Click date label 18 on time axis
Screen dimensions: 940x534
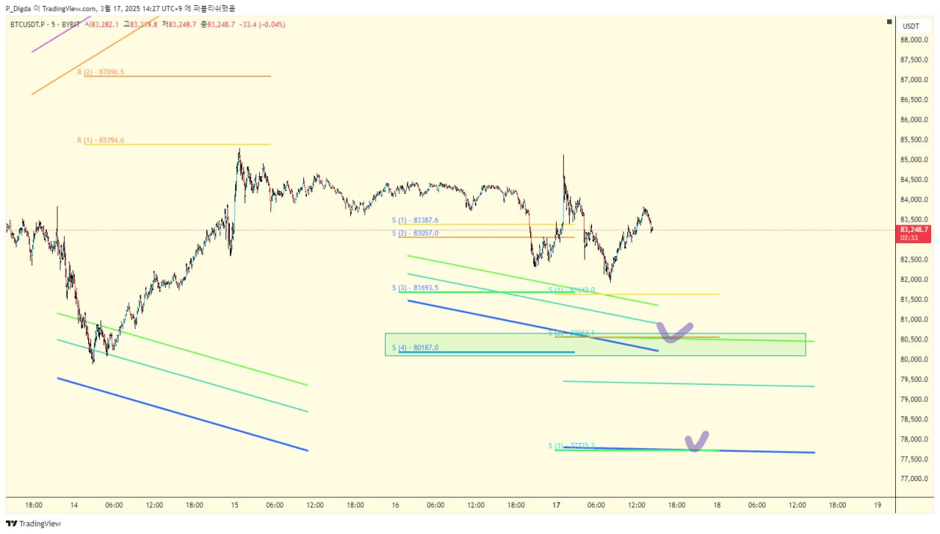click(717, 505)
